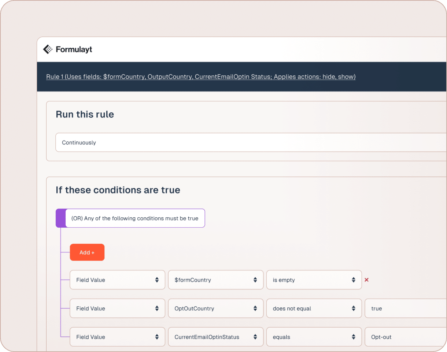Click the Add + condition button
Screen dimensions: 447x352
(87, 252)
